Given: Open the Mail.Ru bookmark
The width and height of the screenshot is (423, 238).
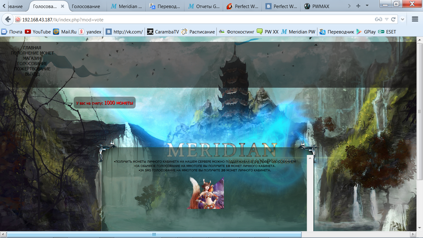Looking at the screenshot, I should point(65,32).
